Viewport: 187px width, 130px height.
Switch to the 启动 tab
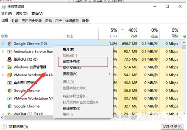click(48, 21)
